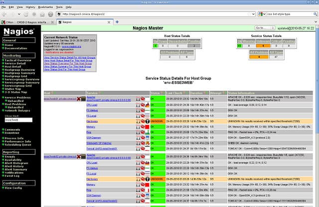Click flame graph icon in second CPU Load row
This screenshot has height=207, width=319.
point(148,163)
